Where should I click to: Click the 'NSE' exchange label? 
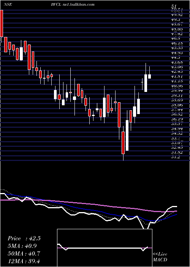pyautogui.click(x=8, y=5)
